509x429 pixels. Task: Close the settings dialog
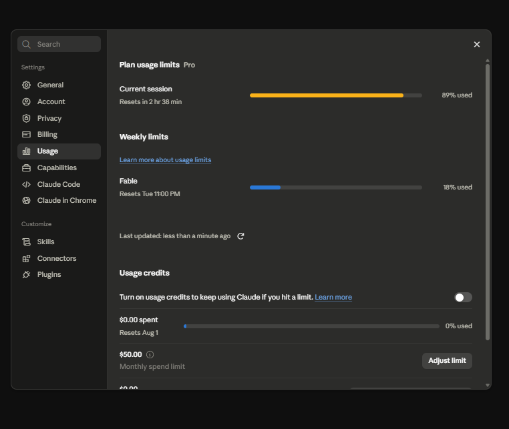point(476,45)
